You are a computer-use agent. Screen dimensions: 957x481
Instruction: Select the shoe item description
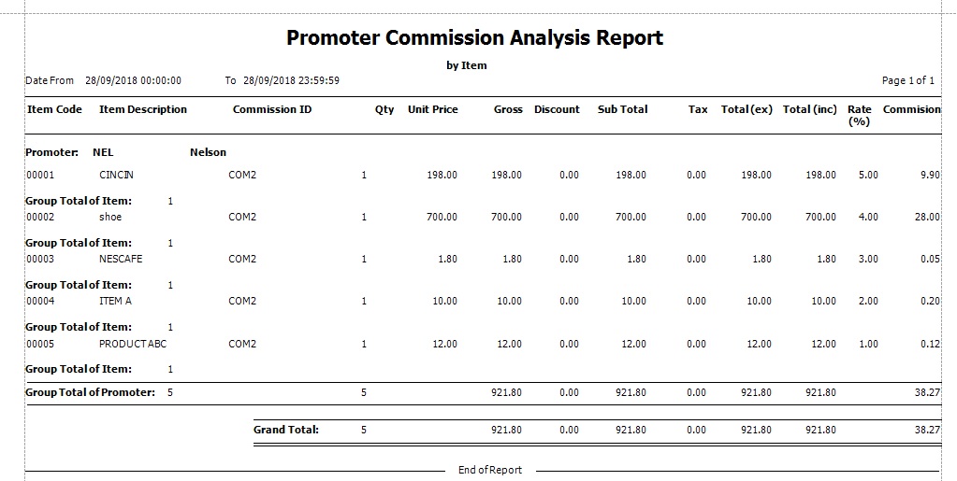point(110,217)
